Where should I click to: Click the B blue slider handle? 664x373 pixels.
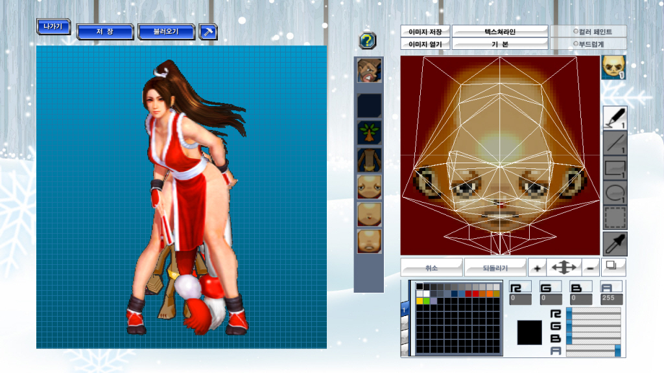tap(569, 338)
